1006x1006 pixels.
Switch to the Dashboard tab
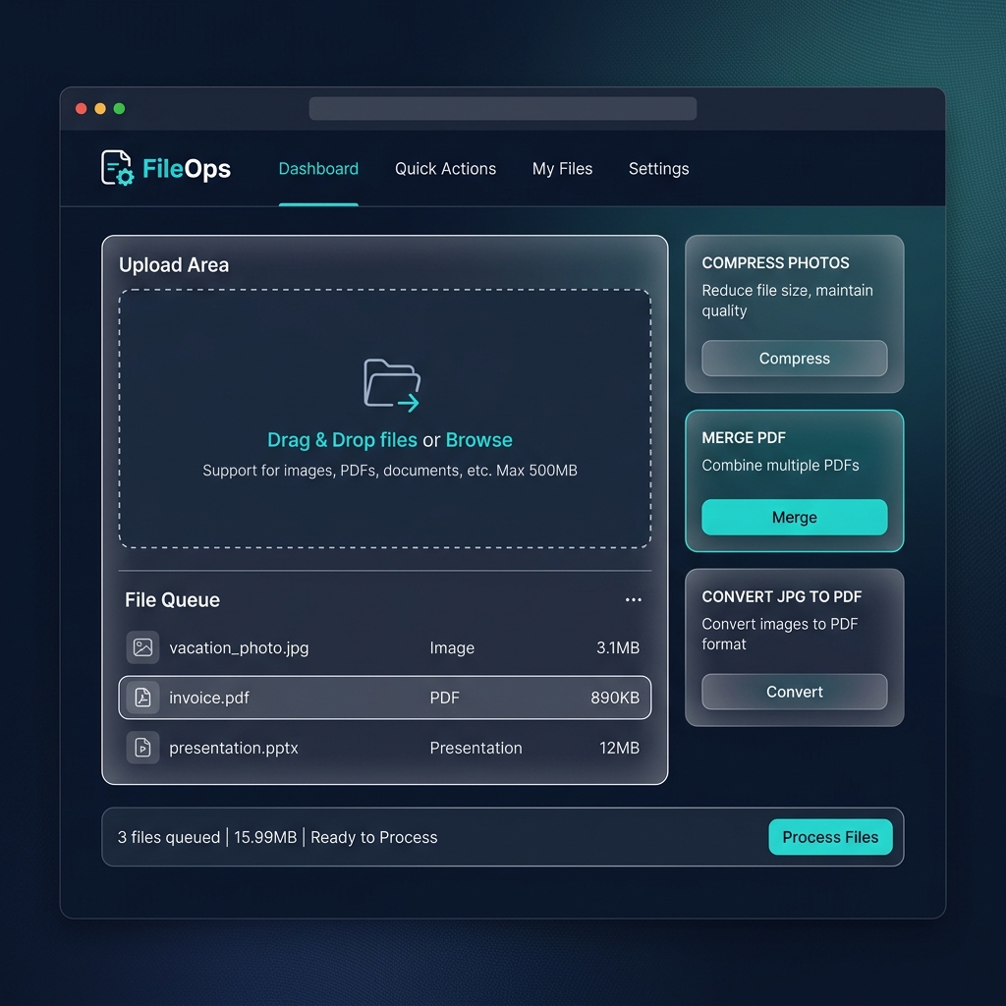click(318, 169)
